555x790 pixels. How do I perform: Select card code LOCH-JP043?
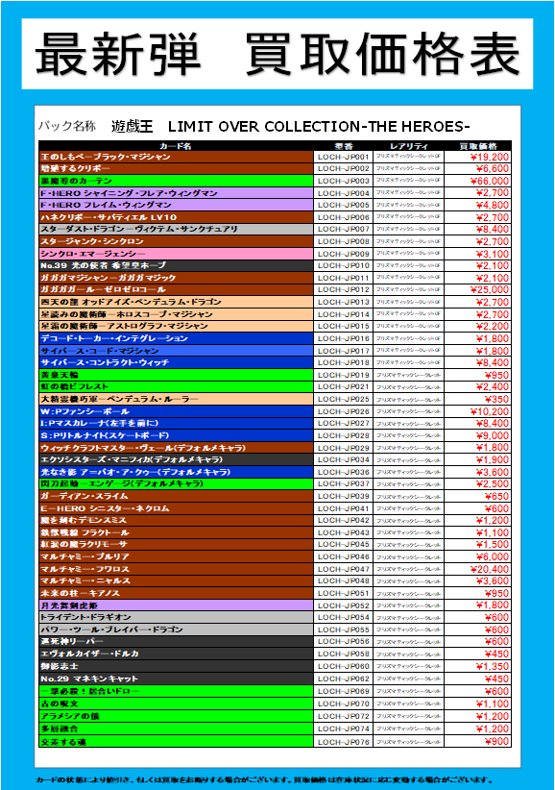[x=344, y=532]
